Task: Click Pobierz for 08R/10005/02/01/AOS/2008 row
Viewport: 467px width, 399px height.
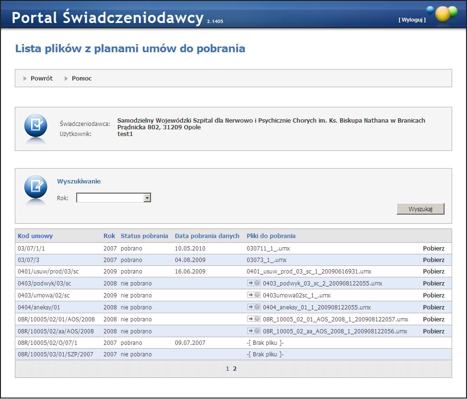Action: click(433, 319)
